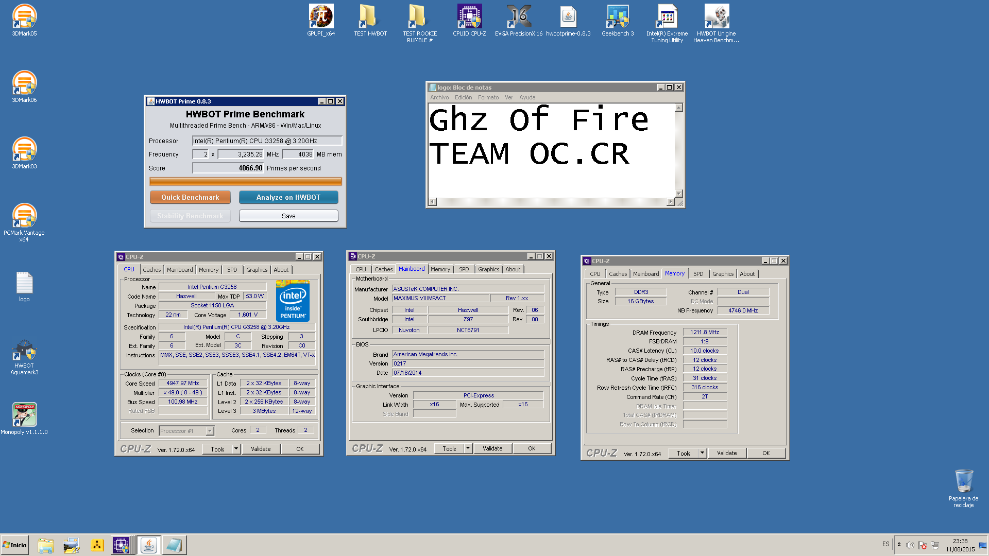Launch Intel Extreme Tuning Utility shortcut
The image size is (989, 556).
(x=667, y=23)
